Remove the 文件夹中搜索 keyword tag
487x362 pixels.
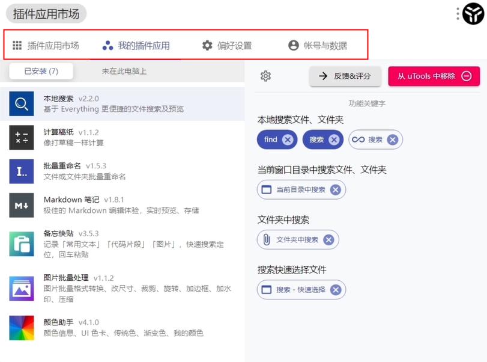click(x=328, y=239)
